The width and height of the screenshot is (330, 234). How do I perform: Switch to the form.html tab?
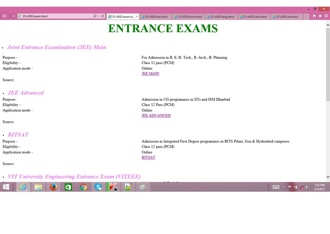tap(189, 17)
